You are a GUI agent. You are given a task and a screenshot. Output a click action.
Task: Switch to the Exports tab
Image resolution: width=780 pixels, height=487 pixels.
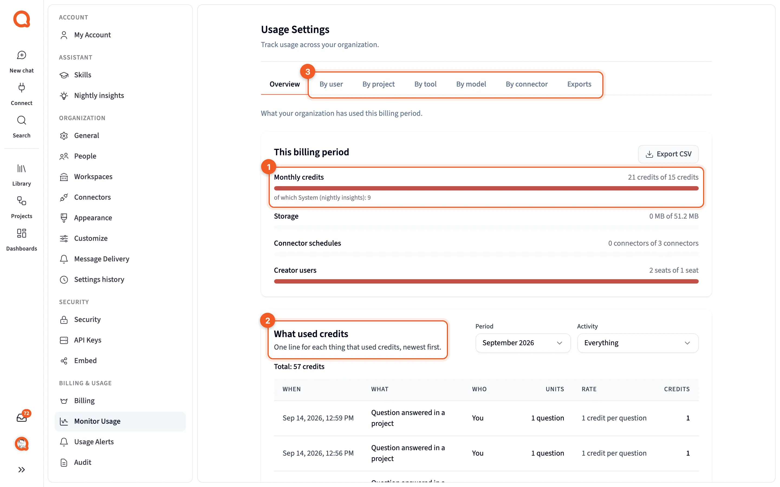click(x=579, y=84)
